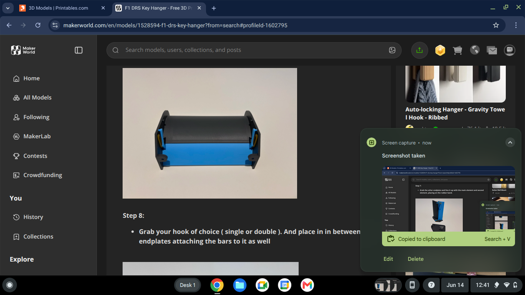Screen dimensions: 525x295
Task: Open Chrome's three-dot menu
Action: tap(516, 25)
